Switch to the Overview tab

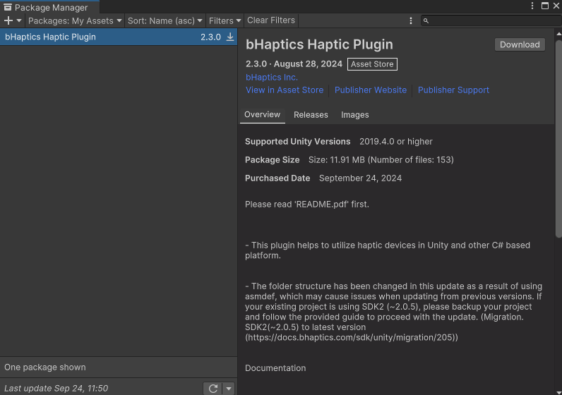[x=263, y=115]
